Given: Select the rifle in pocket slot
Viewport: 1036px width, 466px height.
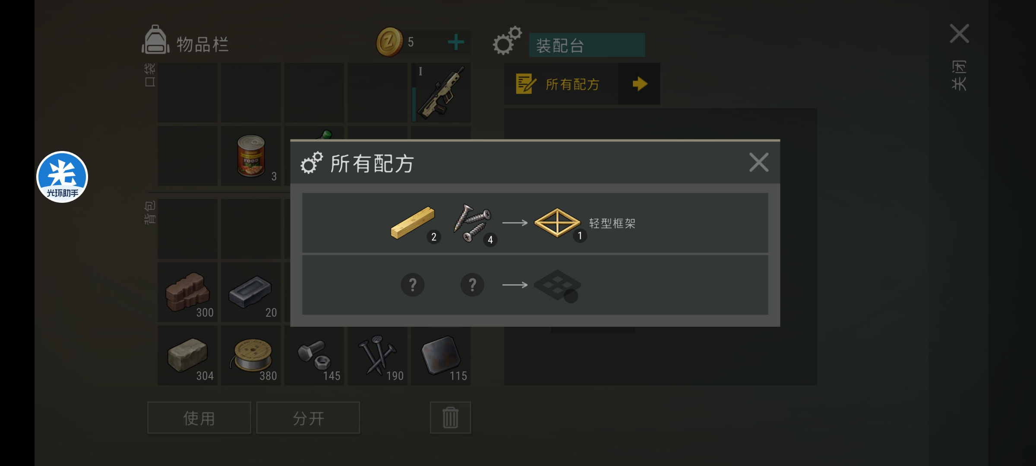Looking at the screenshot, I should (441, 92).
